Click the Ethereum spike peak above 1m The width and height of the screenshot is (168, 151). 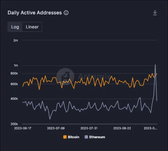click(155, 64)
